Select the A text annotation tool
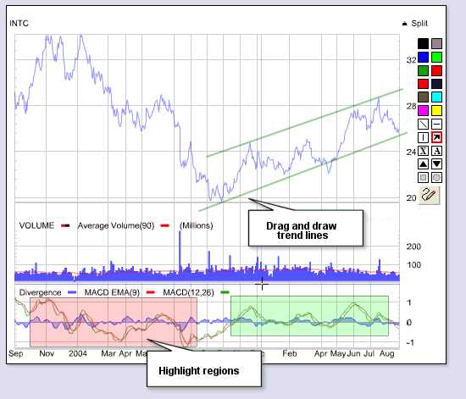The image size is (466, 399). click(x=436, y=151)
